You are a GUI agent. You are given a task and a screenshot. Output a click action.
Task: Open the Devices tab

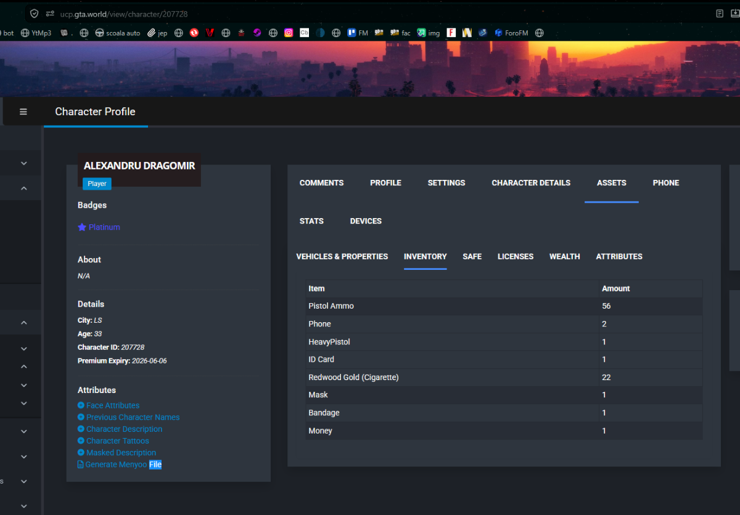(366, 221)
